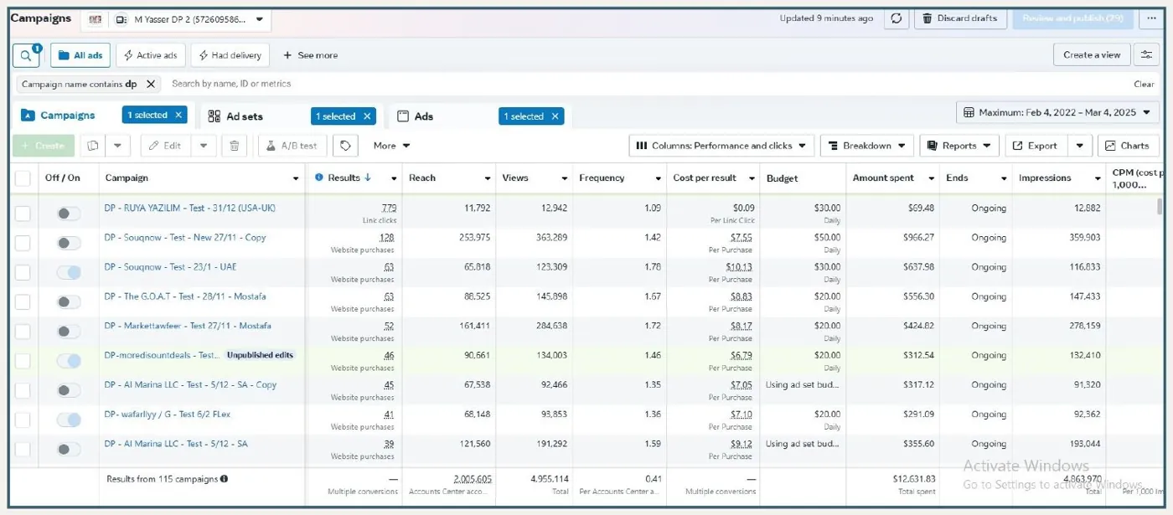1173x515 pixels.
Task: Toggle the Souqnow Test 23/1 UAE switch
Action: [69, 272]
